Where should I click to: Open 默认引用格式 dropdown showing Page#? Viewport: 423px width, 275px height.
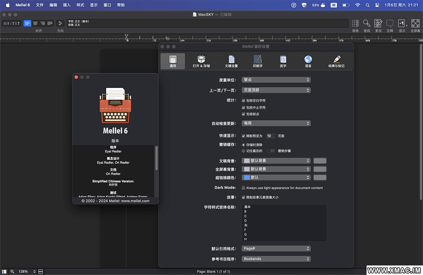pyautogui.click(x=276, y=249)
